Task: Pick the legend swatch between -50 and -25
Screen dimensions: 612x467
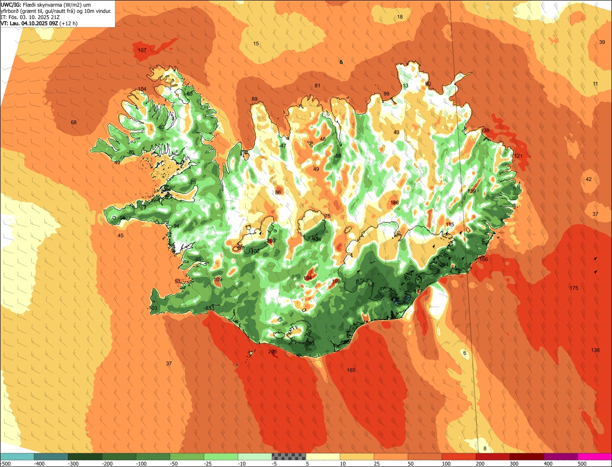Action: [187, 456]
